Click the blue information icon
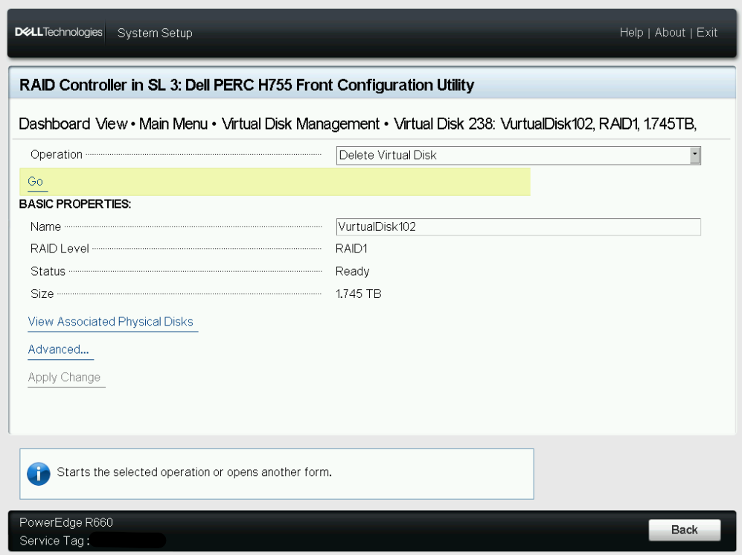This screenshot has width=742, height=555. pyautogui.click(x=39, y=474)
